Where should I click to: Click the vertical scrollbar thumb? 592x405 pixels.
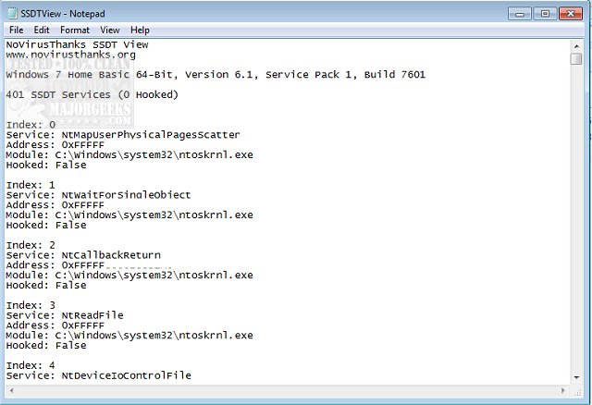click(x=576, y=59)
